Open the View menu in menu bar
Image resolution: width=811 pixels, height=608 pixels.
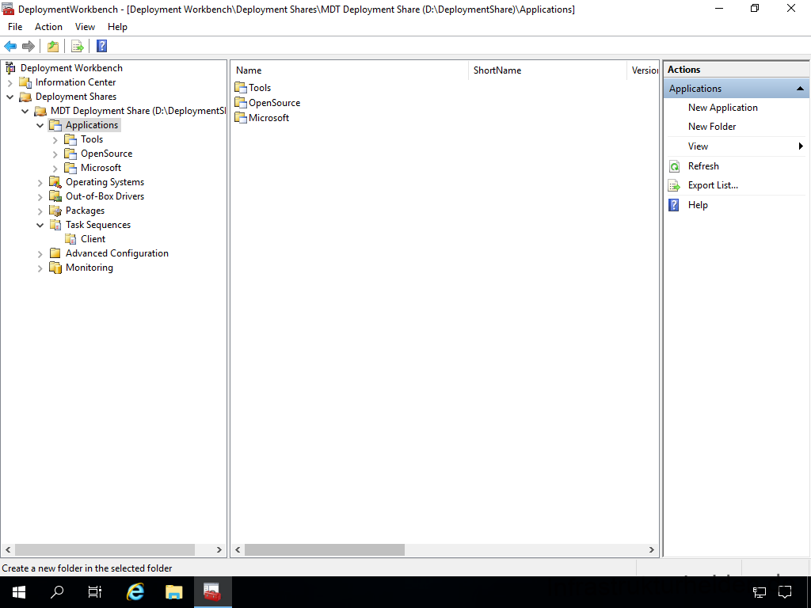click(85, 27)
